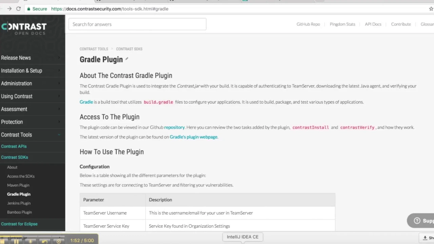Click the 'Access To The Plugin' heading
Screen dimensions: 434x244
click(110, 117)
